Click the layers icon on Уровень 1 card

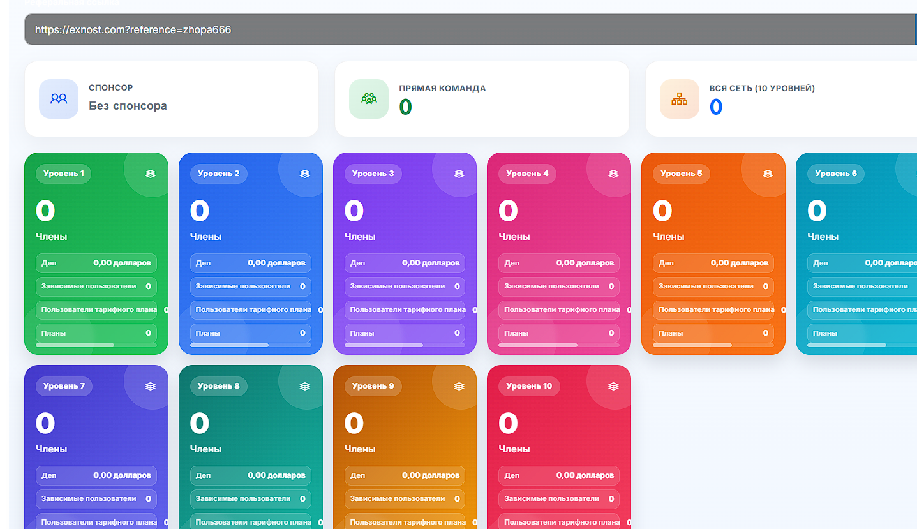[151, 174]
